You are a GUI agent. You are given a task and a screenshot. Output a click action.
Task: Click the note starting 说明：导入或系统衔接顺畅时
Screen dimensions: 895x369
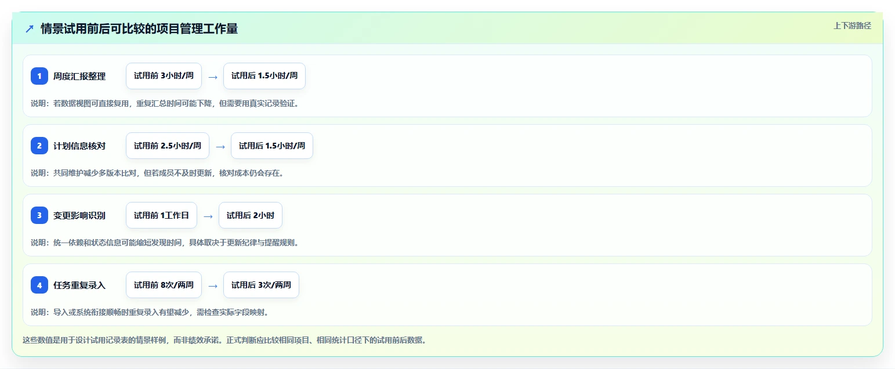[150, 312]
